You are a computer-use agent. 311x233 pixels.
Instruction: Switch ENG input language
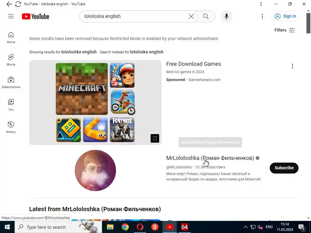[269, 227]
